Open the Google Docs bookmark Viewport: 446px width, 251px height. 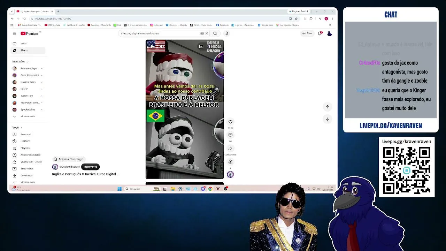click(x=266, y=25)
